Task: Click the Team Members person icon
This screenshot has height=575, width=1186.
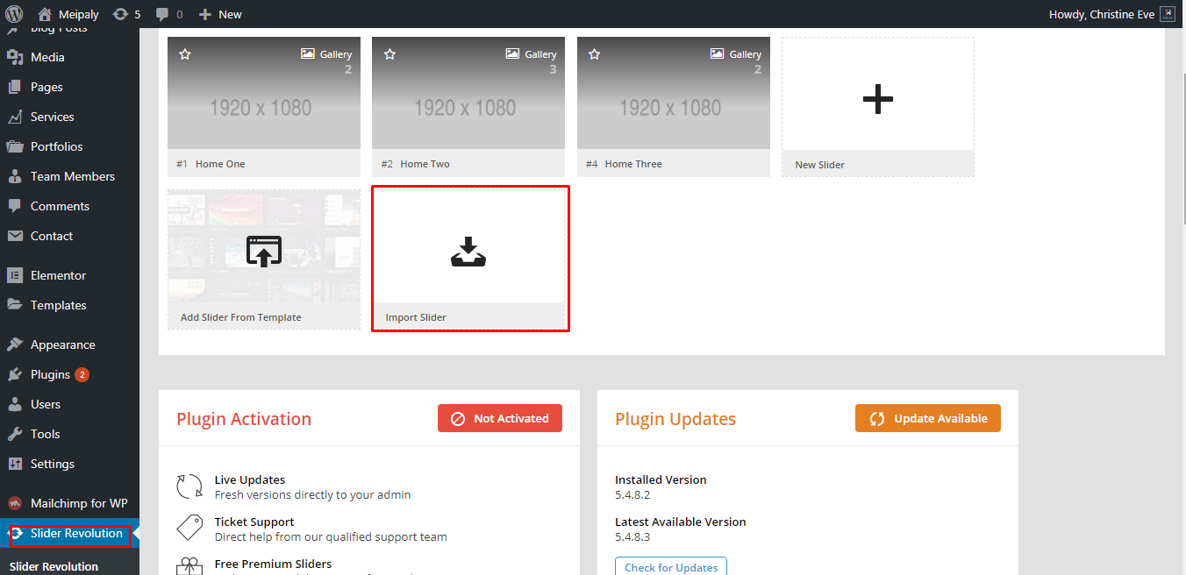Action: 15,176
